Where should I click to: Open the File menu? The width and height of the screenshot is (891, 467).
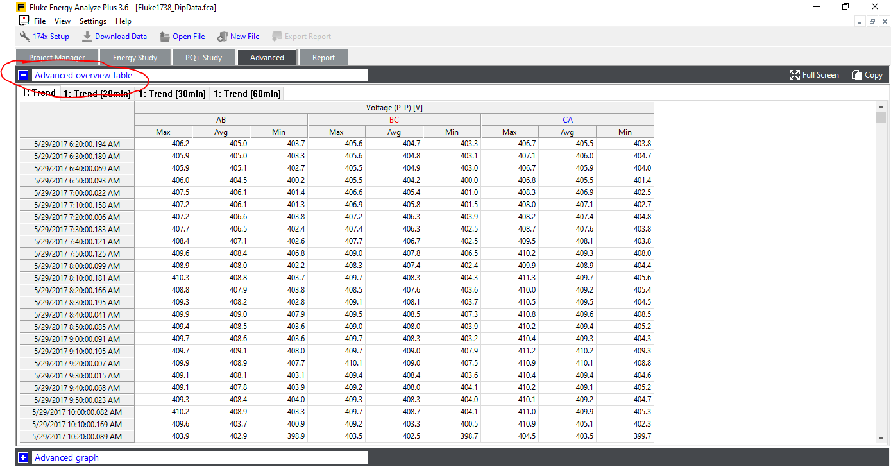tap(40, 21)
